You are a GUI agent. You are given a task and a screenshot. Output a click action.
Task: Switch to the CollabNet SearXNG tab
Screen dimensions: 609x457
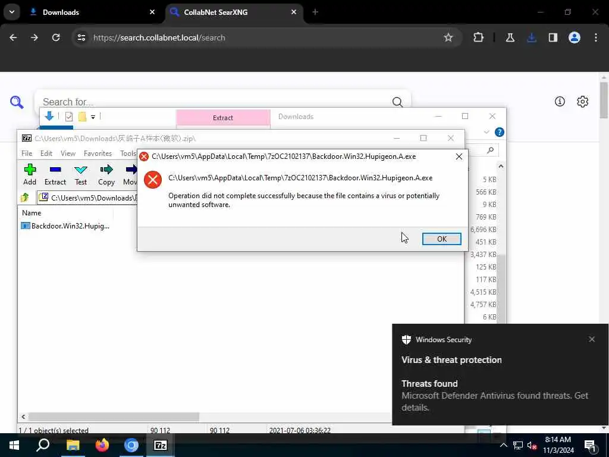(234, 12)
